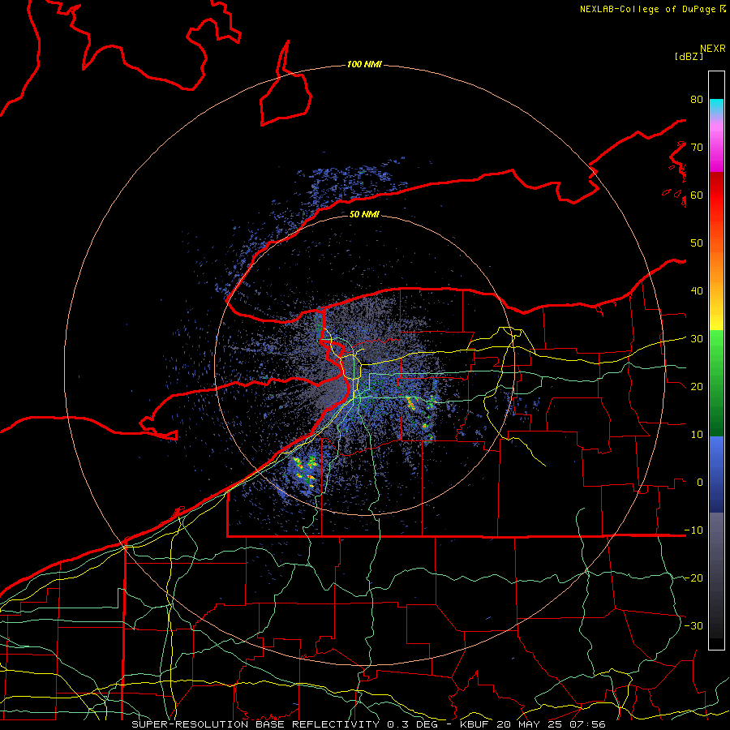
Task: Click the 50 value on the dBZ scale
Action: [x=697, y=243]
